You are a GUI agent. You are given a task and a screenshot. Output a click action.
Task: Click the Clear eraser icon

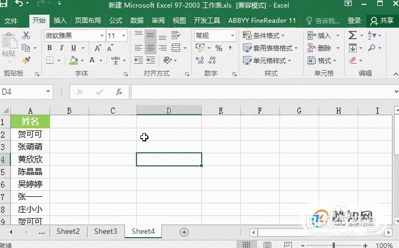[x=353, y=60]
